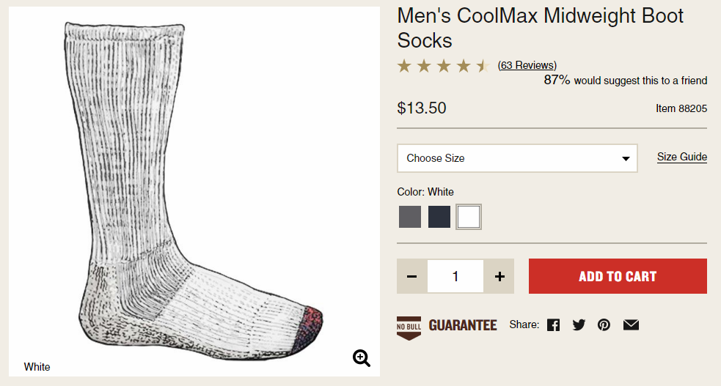
Task: Click the quantity input field
Action: point(455,276)
